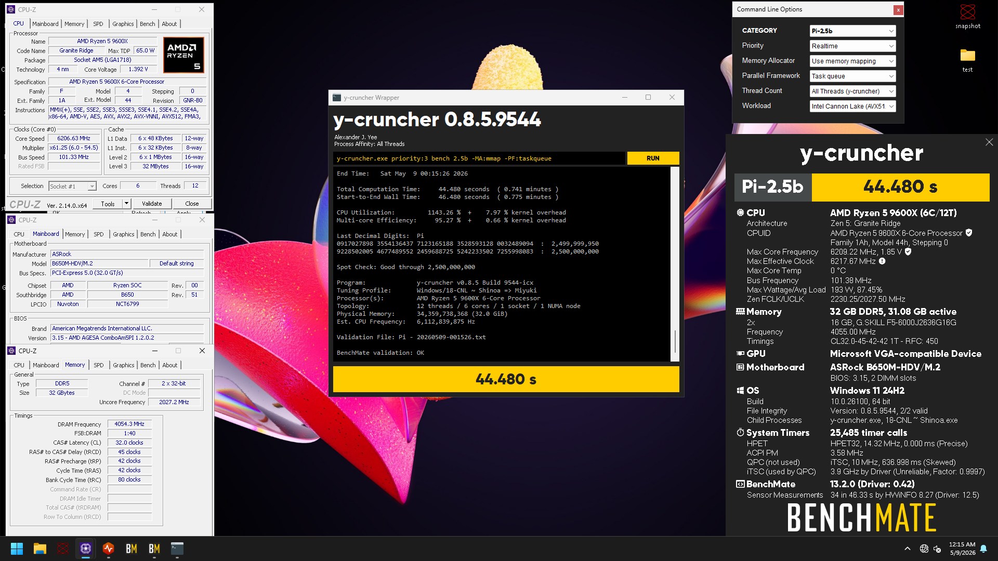The height and width of the screenshot is (561, 998).
Task: Open the network globe tray icon
Action: click(924, 549)
